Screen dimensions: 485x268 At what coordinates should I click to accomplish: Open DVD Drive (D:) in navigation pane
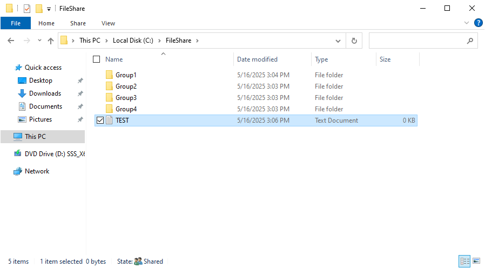(55, 154)
